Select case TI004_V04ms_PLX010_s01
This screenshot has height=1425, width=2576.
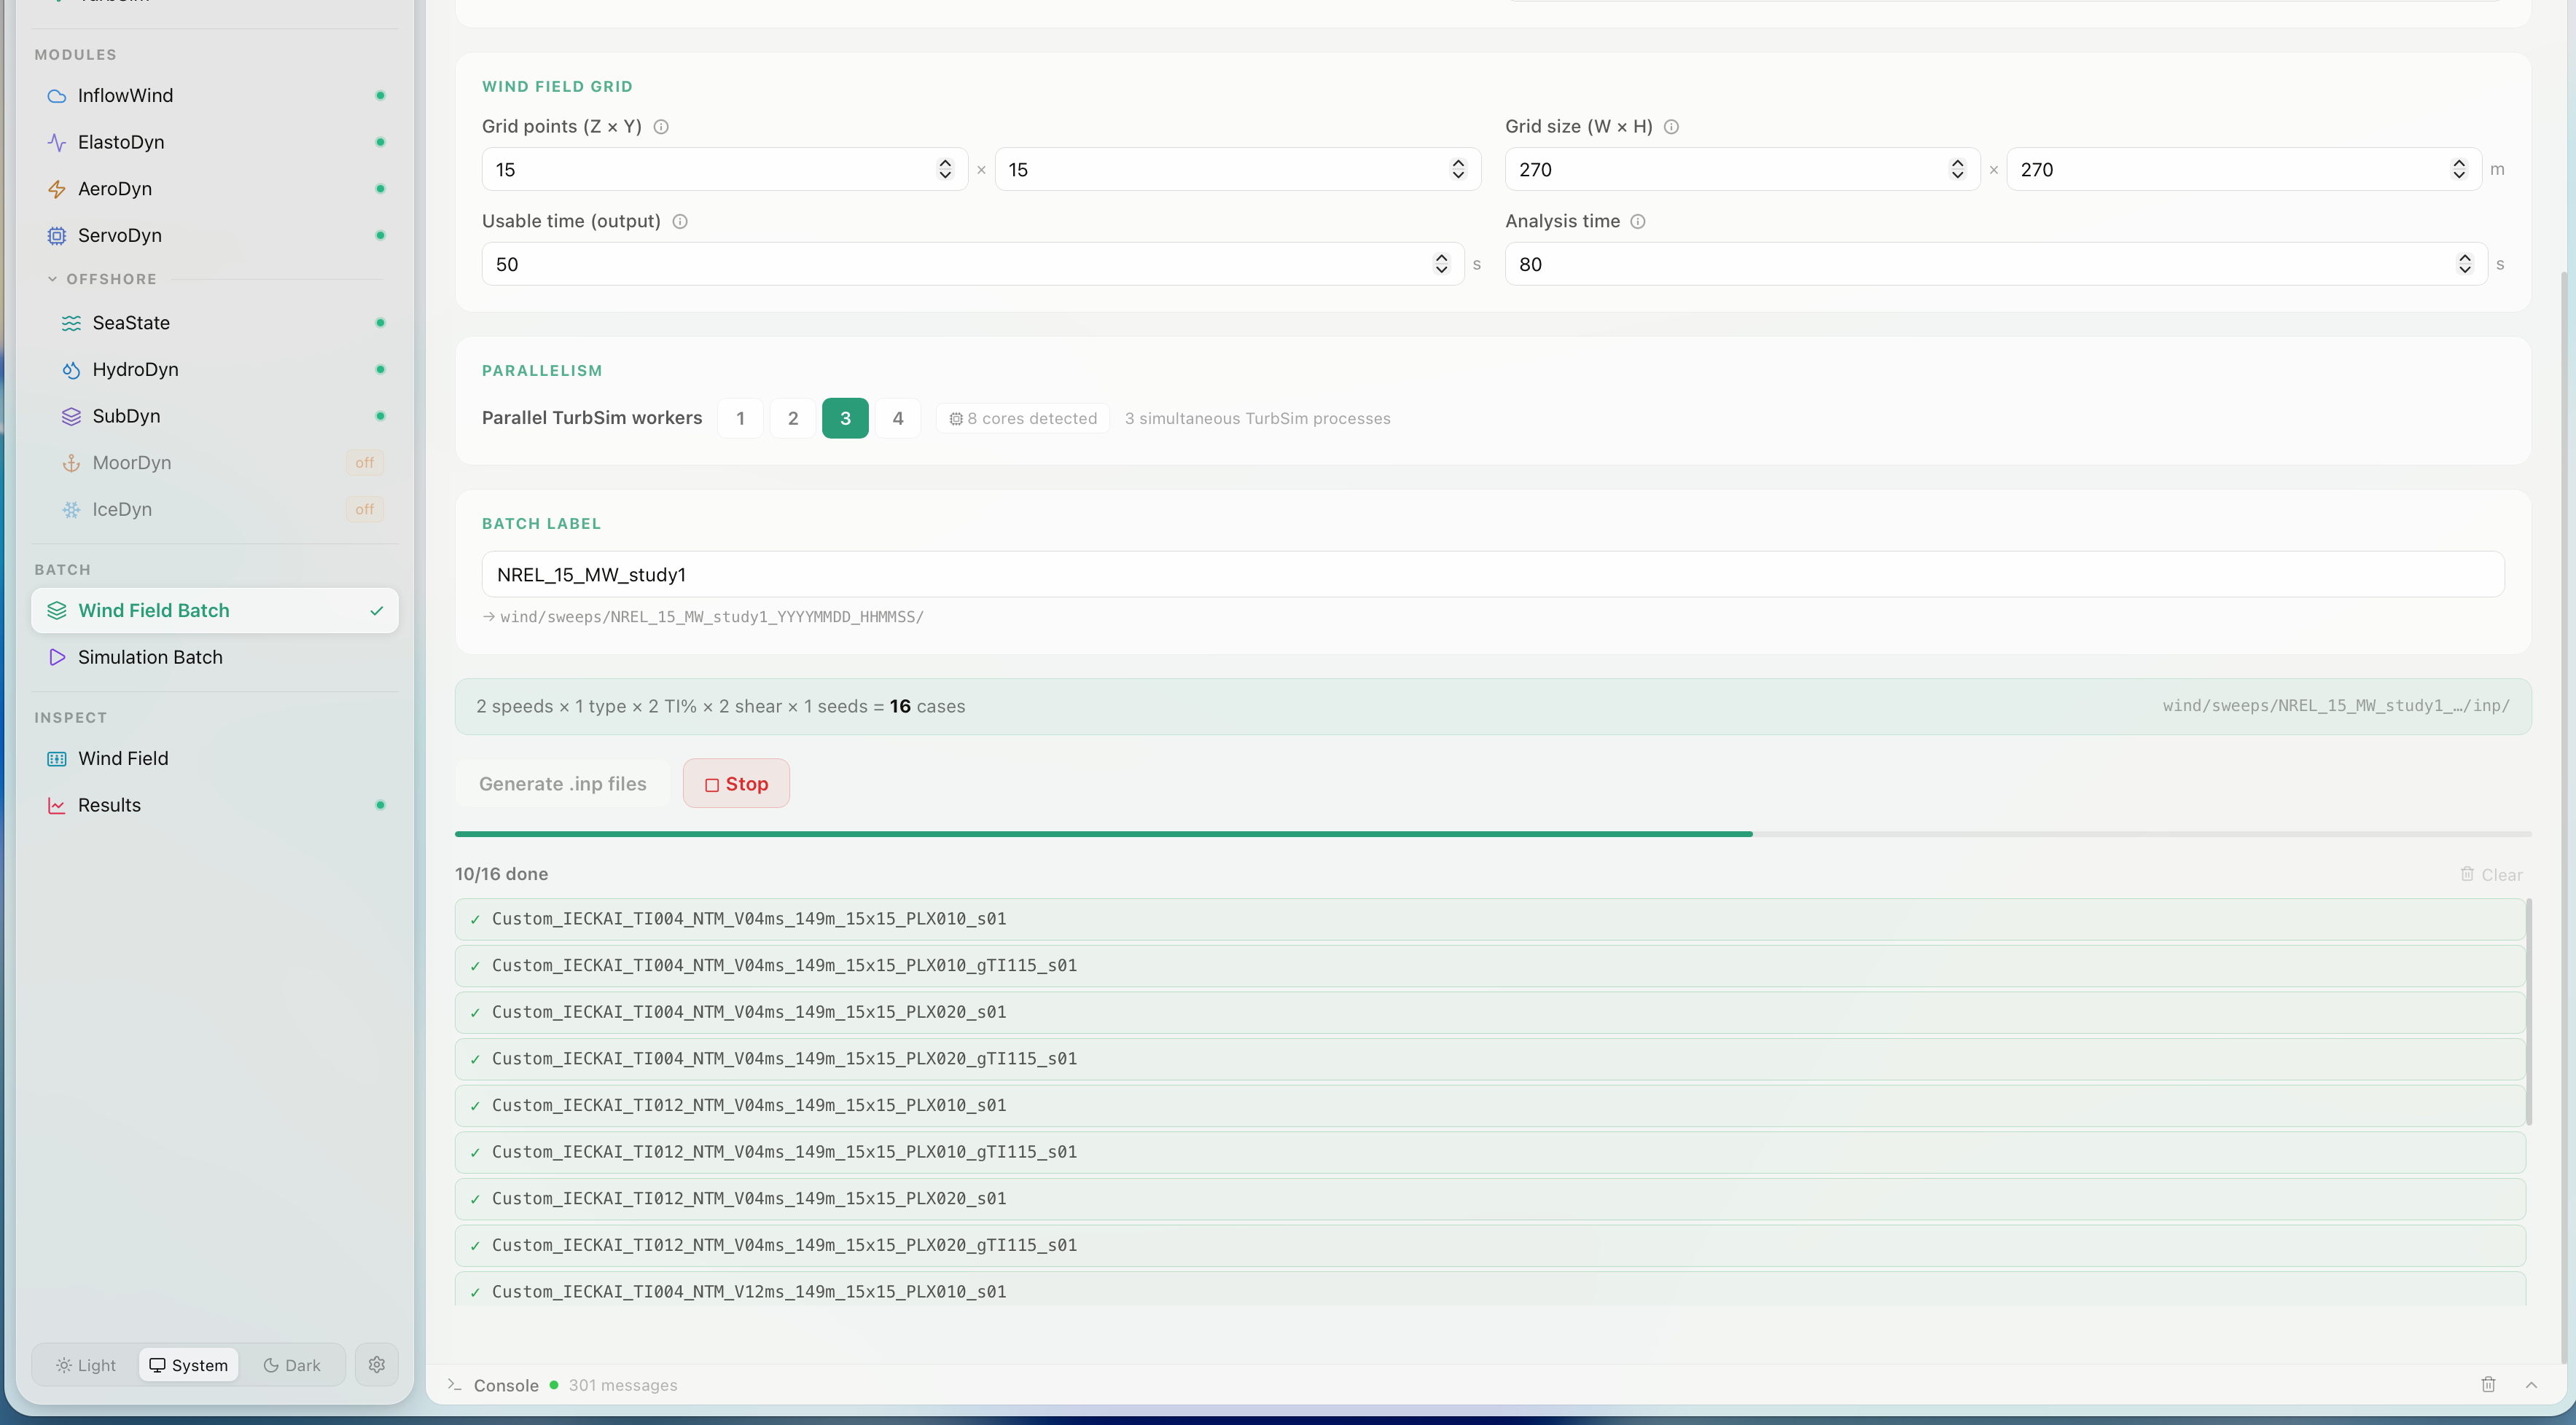click(x=1490, y=919)
